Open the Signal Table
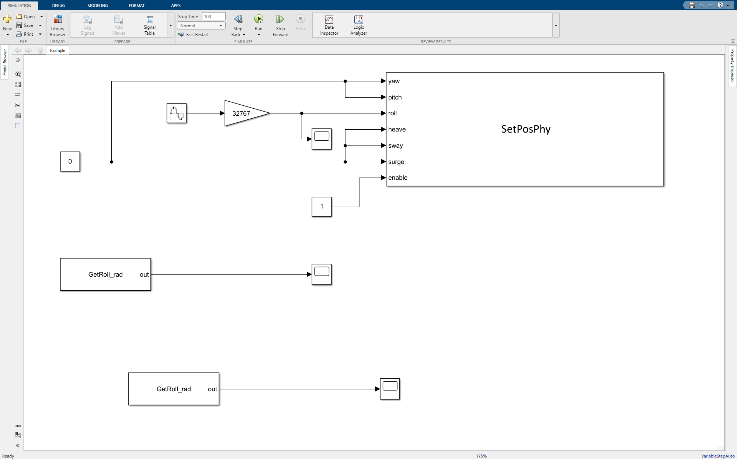737x459 pixels. pos(149,25)
